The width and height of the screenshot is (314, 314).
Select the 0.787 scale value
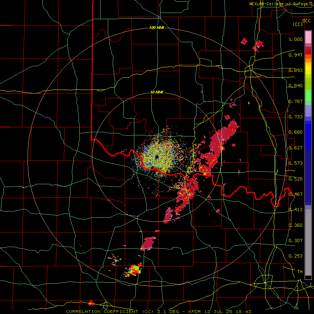(296, 101)
